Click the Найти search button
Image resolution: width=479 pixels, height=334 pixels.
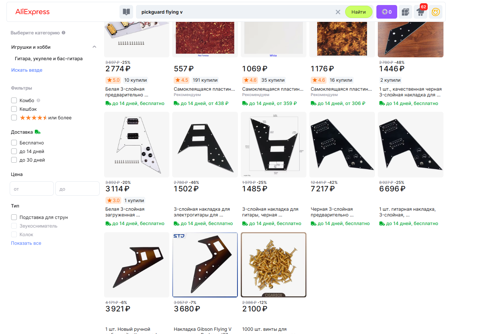[x=358, y=12]
